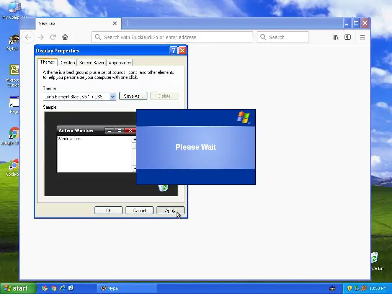392x294 pixels.
Task: Launch Chrome from quick launch bar
Action: pos(54,288)
